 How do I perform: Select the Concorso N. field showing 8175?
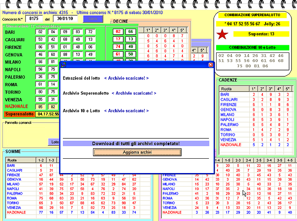(34, 18)
